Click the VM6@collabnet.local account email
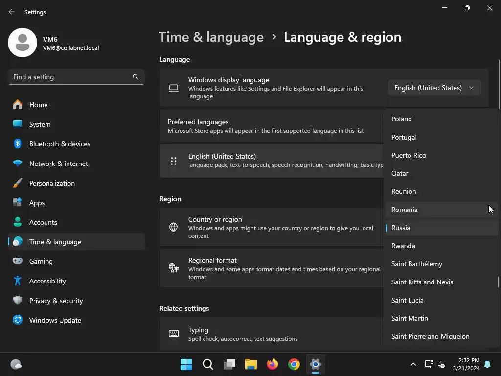This screenshot has width=501, height=376. (x=71, y=48)
